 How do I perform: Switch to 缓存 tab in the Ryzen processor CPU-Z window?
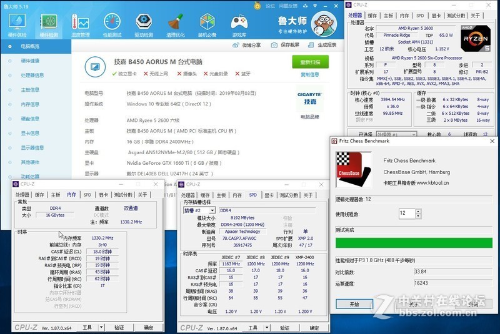click(372, 16)
